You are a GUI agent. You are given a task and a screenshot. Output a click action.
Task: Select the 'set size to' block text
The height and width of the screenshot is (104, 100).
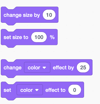(x=16, y=37)
